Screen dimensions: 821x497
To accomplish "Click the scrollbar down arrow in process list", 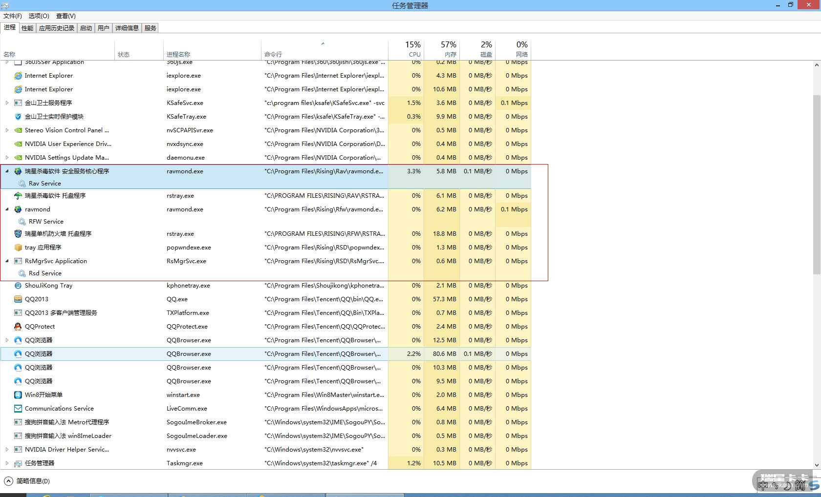I will (x=817, y=465).
